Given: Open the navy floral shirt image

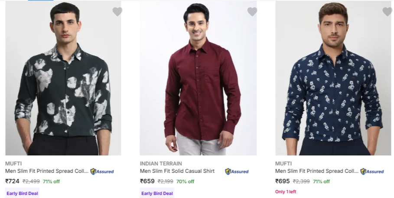Looking at the screenshot, I should tap(333, 78).
